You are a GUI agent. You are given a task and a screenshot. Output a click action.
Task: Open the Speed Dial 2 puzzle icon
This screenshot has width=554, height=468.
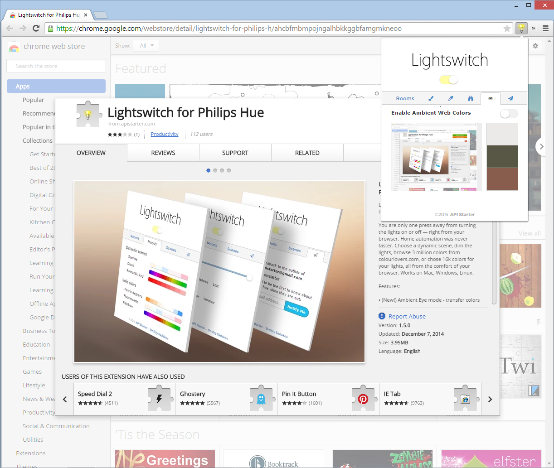pyautogui.click(x=159, y=399)
